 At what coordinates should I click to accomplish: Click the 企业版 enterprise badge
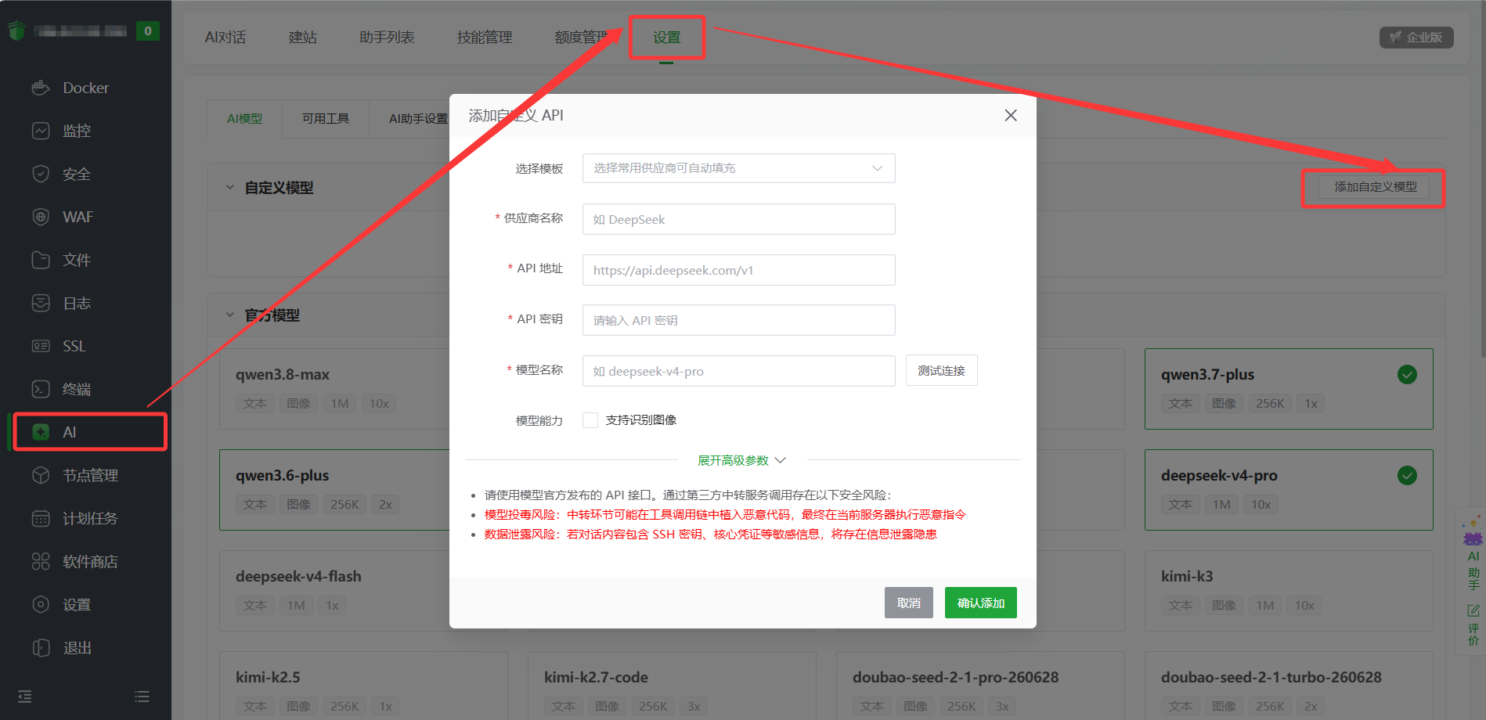click(x=1416, y=38)
